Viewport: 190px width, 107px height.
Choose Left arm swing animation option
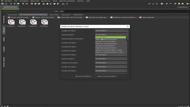point(111,42)
